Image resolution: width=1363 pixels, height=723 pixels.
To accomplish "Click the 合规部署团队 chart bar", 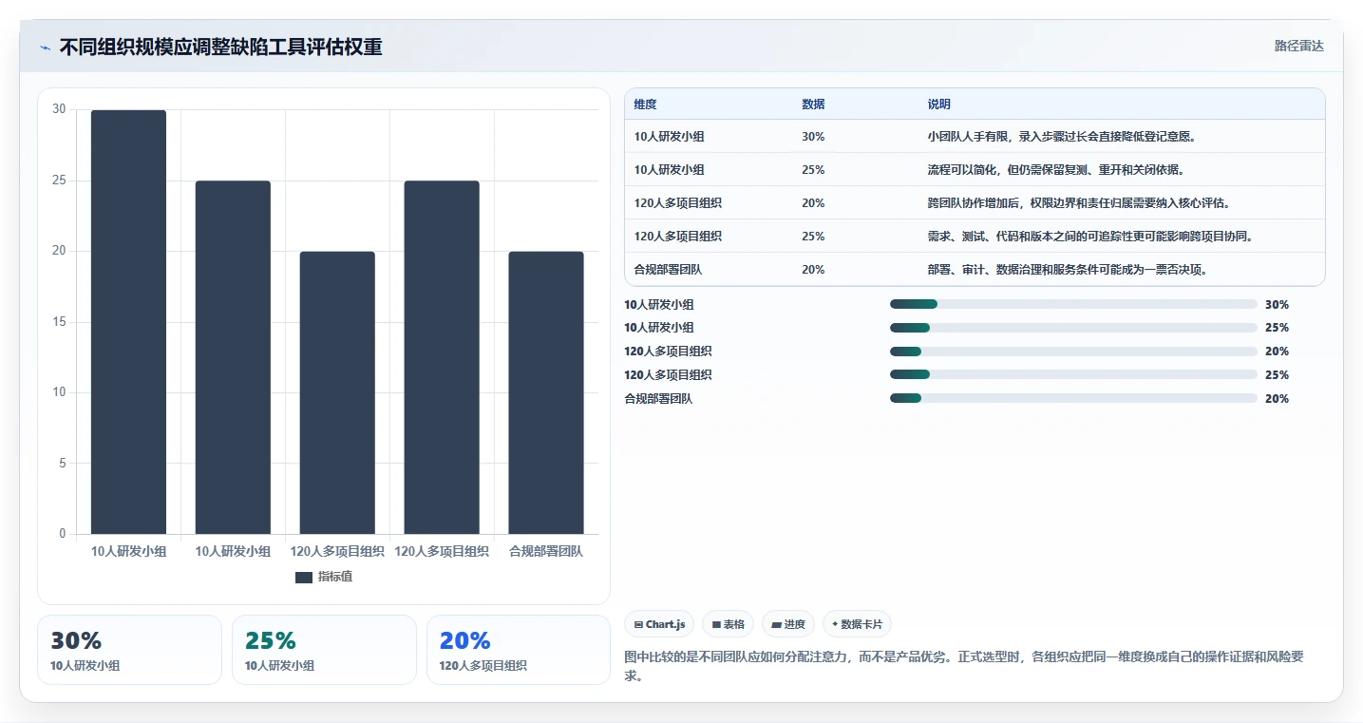I will 546,392.
